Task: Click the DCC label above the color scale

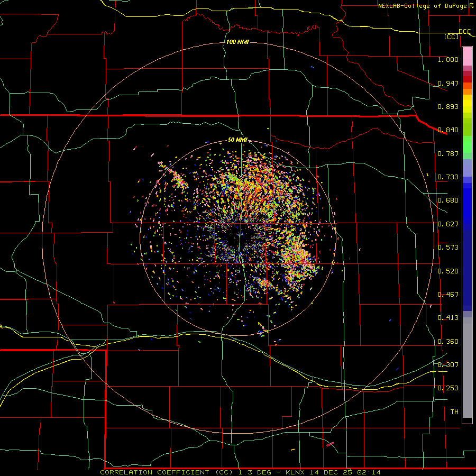Action: click(464, 32)
